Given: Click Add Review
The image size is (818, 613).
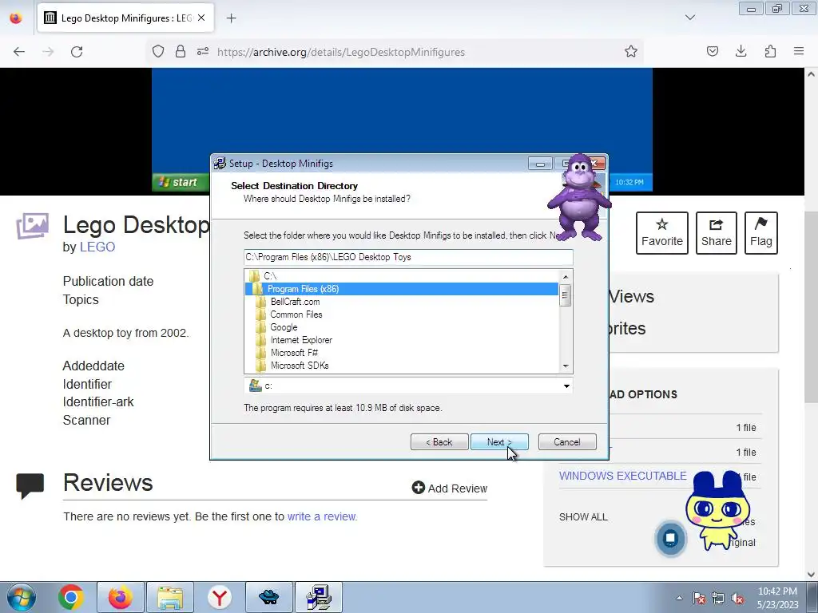Looking at the screenshot, I should 449,488.
